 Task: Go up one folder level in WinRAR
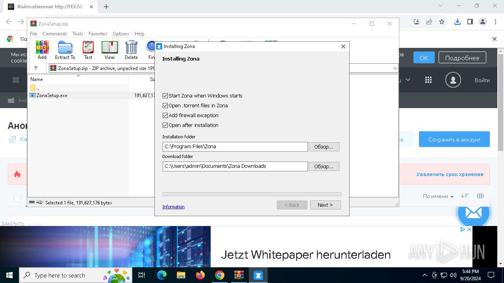coord(36,68)
